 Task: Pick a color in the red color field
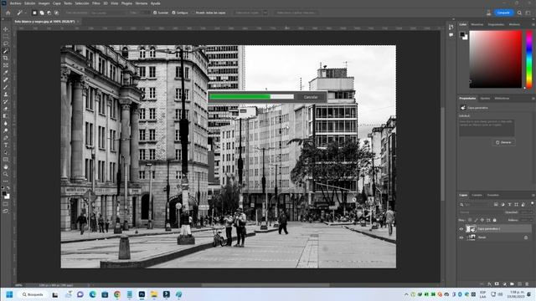tap(496, 59)
